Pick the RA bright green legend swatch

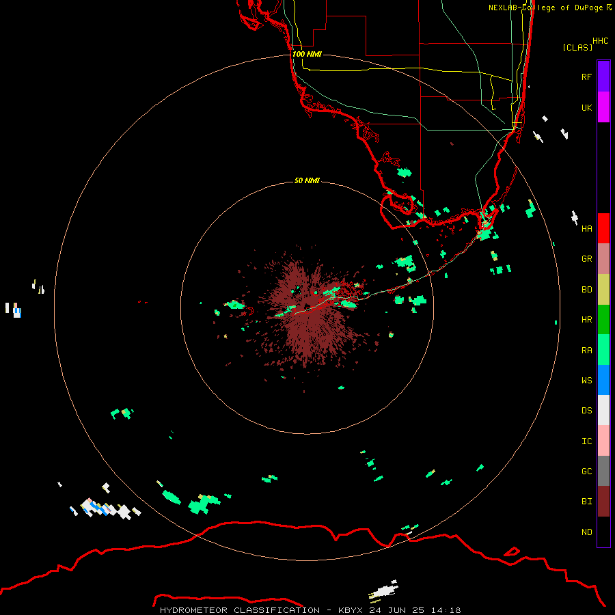(x=603, y=350)
